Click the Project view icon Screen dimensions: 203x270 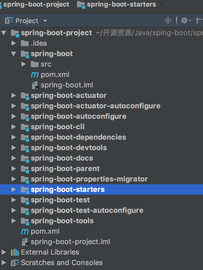(9, 21)
